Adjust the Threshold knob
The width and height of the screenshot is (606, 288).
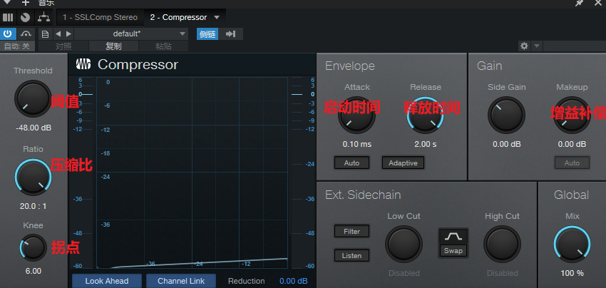point(33,98)
